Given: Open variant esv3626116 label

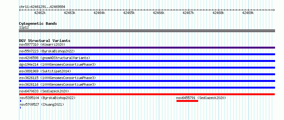Looking at the screenshot, I should [x=57, y=84].
